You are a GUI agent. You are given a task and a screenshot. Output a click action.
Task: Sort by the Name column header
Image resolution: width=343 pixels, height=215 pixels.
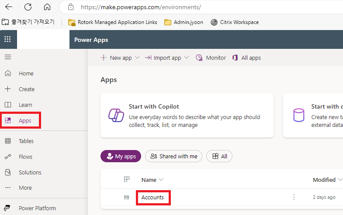(152, 180)
